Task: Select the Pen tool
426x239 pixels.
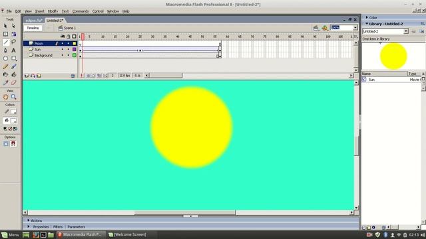Action: (x=5, y=50)
